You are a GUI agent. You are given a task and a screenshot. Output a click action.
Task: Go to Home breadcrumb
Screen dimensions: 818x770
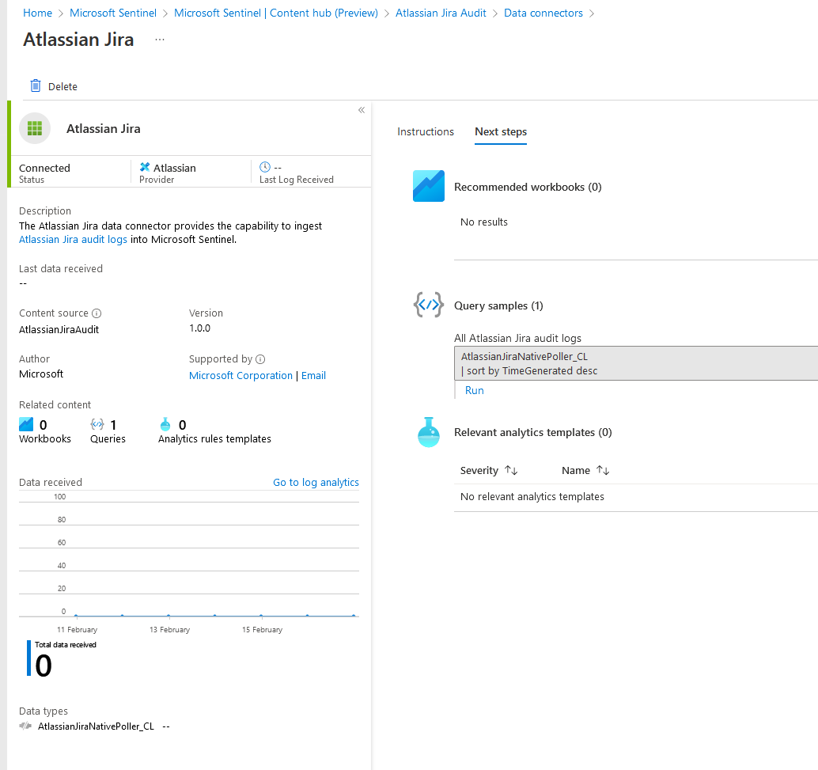point(37,13)
